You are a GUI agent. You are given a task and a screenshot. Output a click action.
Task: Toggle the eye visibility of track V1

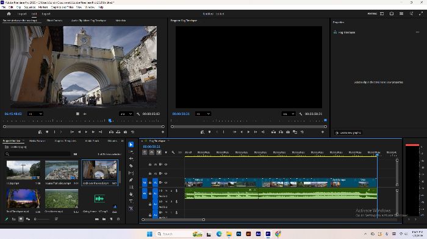(166, 182)
